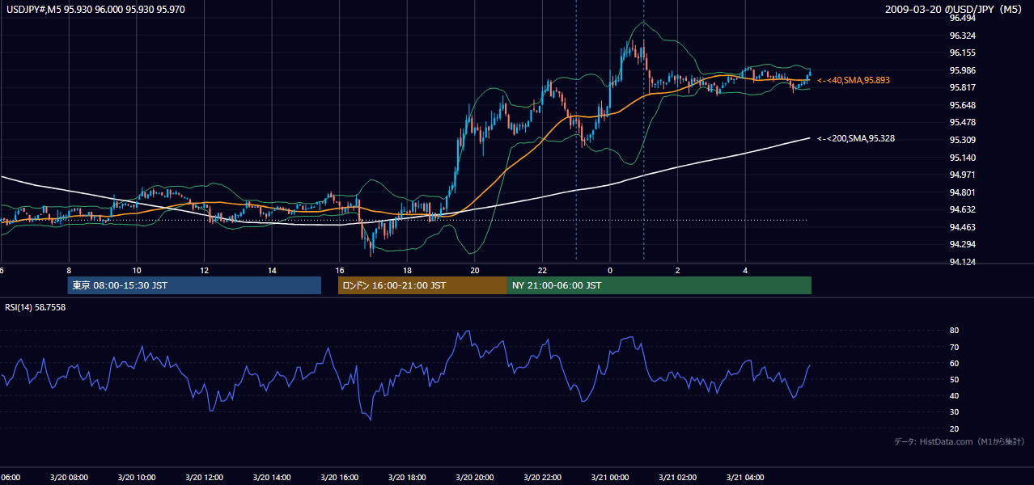The image size is (1034, 485).
Task: Click the 3/20 18:00 date label
Action: pos(407,478)
